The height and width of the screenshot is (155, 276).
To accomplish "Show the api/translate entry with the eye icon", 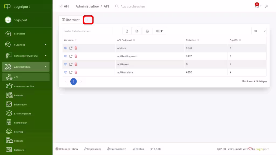I will (65, 72).
